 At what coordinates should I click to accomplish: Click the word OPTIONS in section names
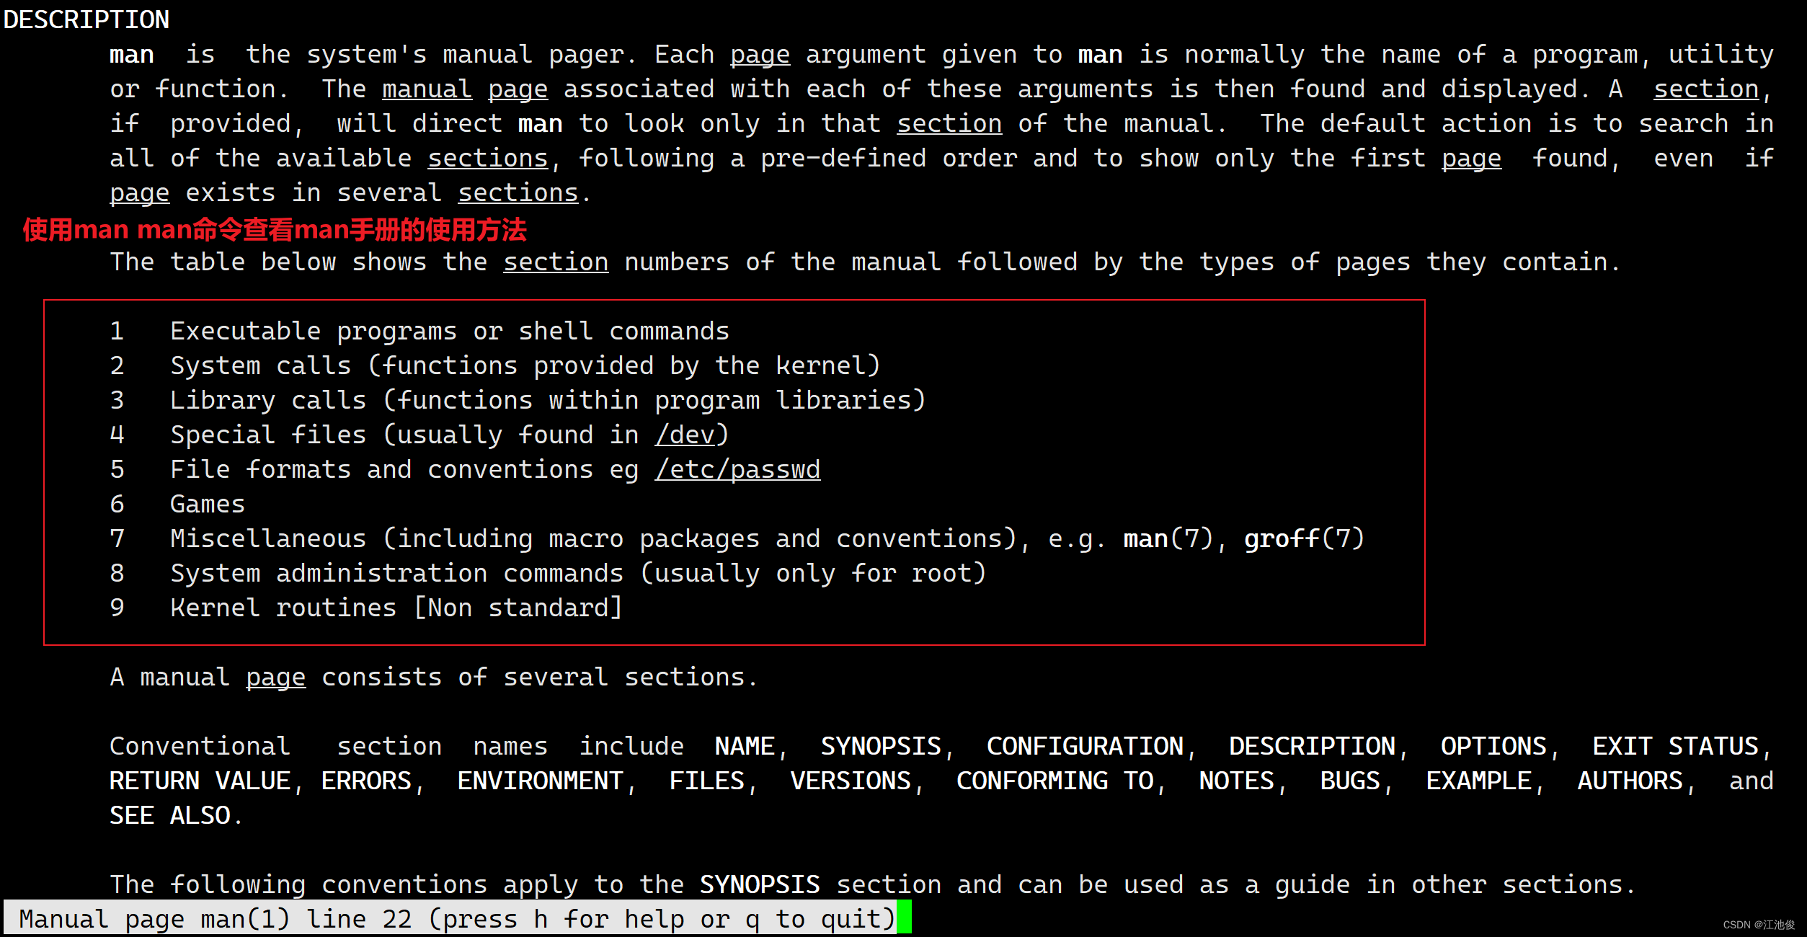pyautogui.click(x=1493, y=746)
